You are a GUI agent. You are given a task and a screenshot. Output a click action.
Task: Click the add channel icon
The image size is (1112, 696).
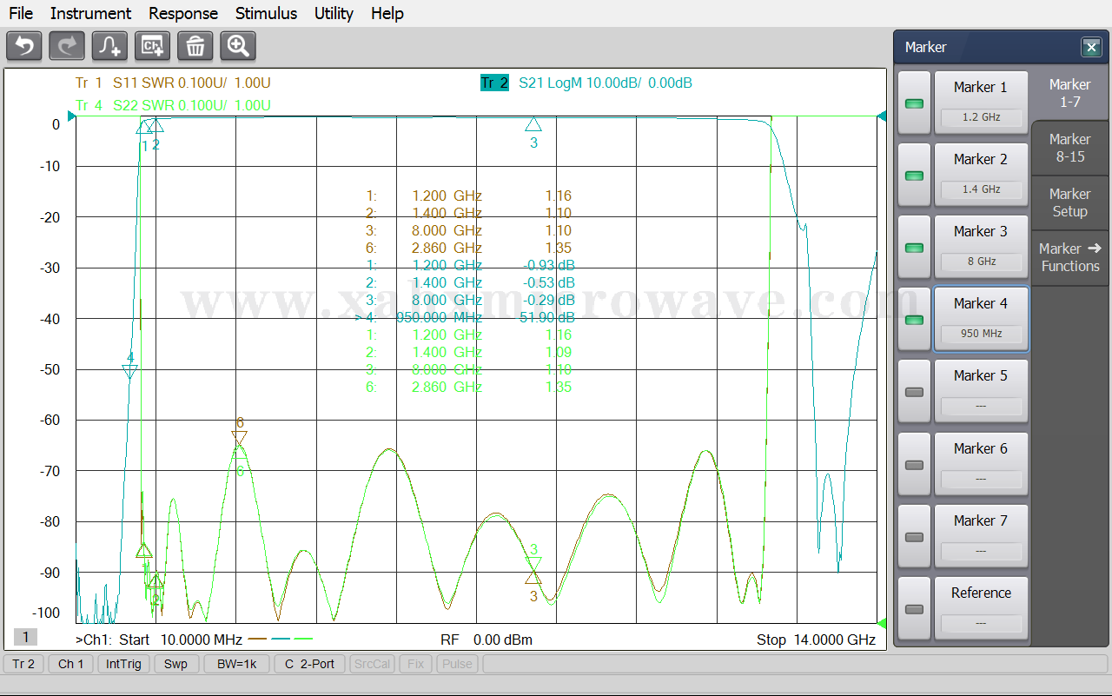pos(152,45)
